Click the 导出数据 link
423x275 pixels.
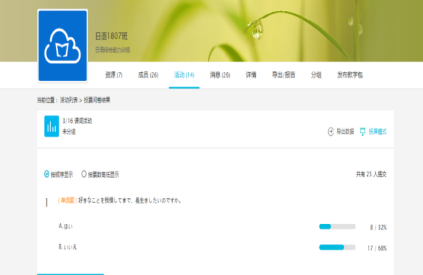(x=345, y=131)
